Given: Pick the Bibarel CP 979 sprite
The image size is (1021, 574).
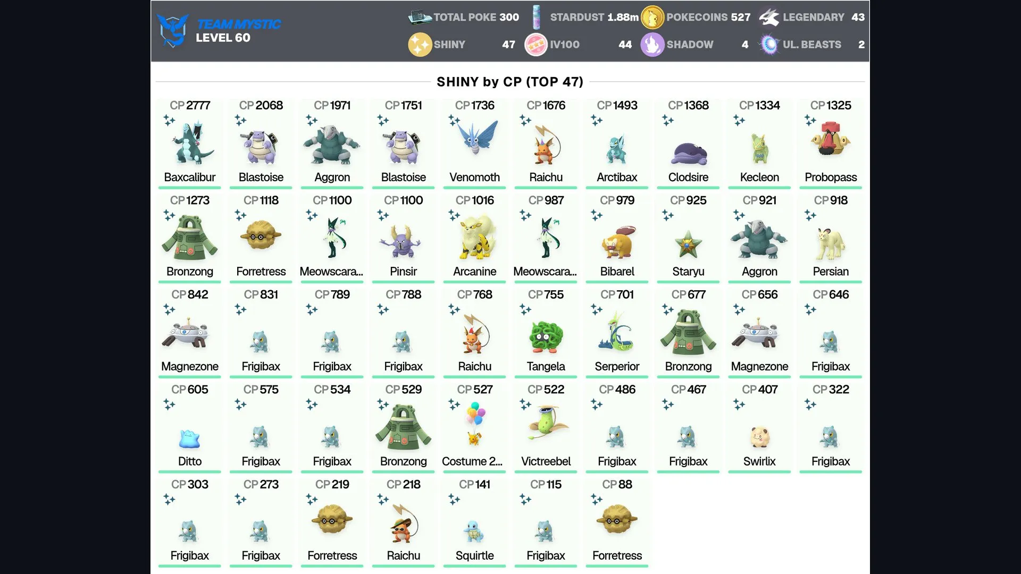Looking at the screenshot, I should (x=618, y=242).
